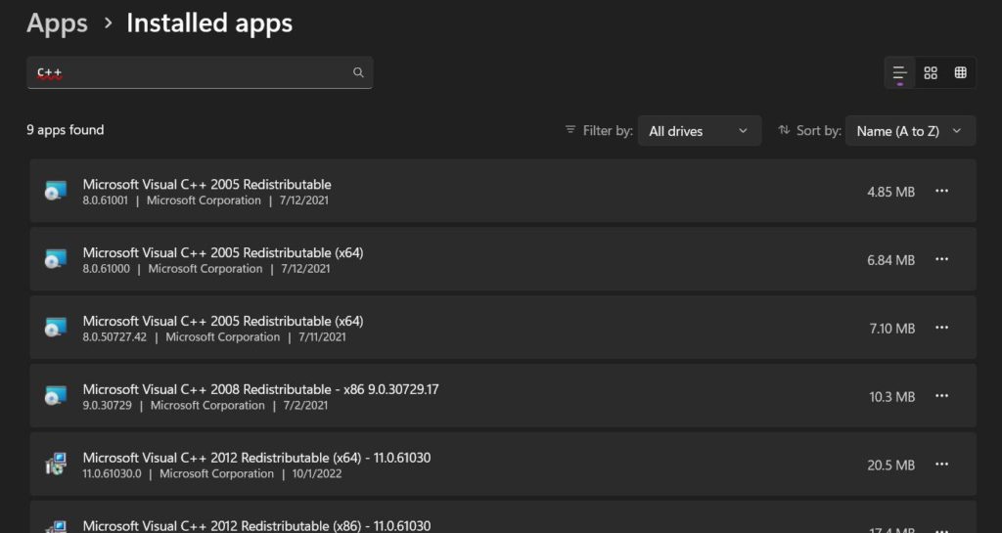Viewport: 1002px width, 533px height.
Task: Open options for Visual C++ 2008 Redistributable
Action: pos(942,396)
